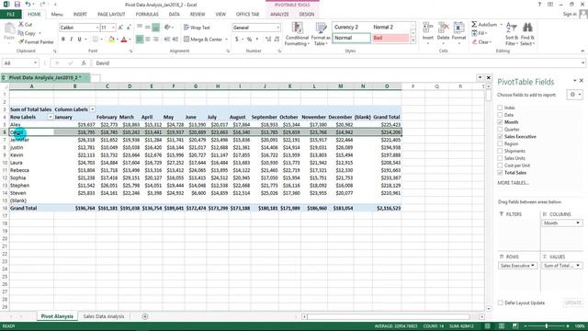
Task: Open the font name dropdown showing Calibri
Action: [97, 28]
